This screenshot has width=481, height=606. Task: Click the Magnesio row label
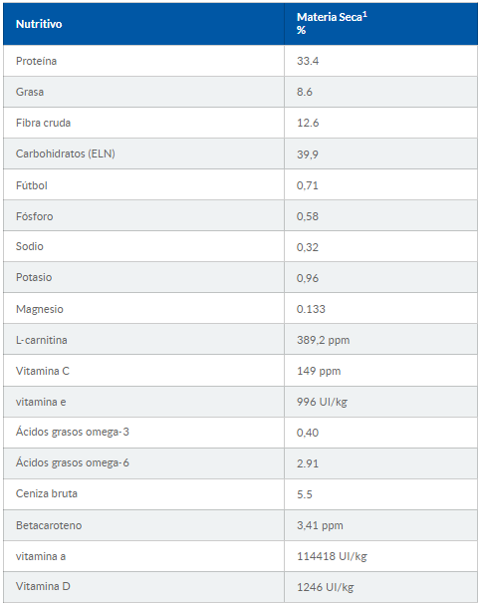point(40,309)
